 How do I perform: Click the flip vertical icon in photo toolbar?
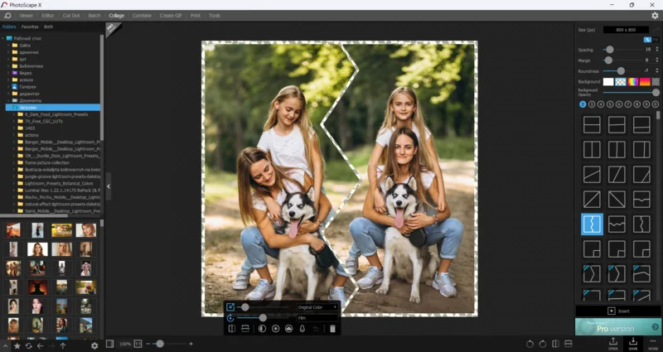[245, 329]
